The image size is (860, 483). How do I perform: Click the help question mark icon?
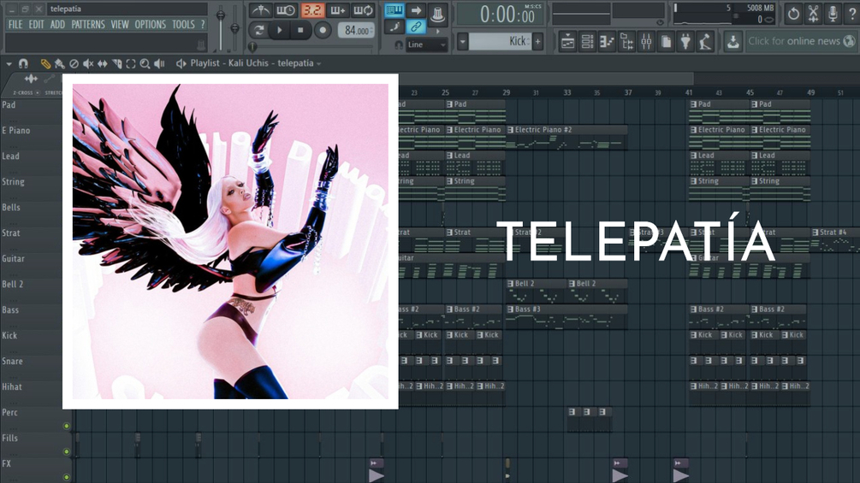pos(851,14)
